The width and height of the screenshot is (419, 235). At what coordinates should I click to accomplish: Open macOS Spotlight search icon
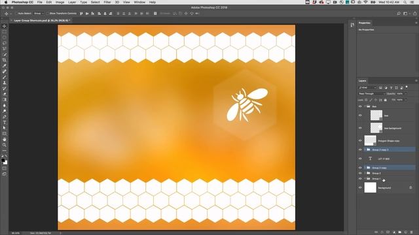coord(405,2)
